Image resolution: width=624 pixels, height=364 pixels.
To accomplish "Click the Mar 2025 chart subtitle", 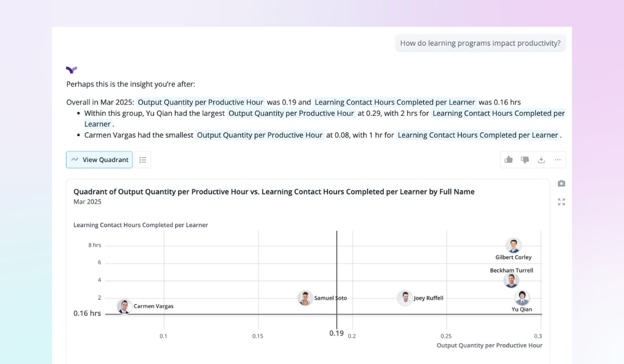I will point(87,202).
